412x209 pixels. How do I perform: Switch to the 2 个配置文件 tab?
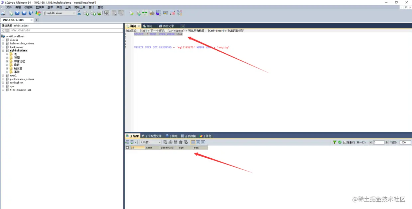(x=152, y=136)
